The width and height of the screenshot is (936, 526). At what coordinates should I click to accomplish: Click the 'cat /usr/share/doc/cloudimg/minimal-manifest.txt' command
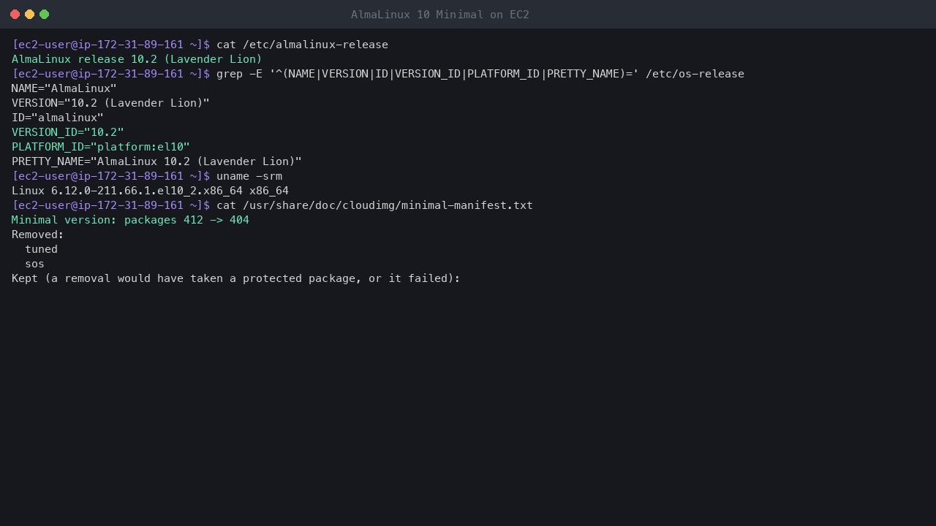point(374,205)
